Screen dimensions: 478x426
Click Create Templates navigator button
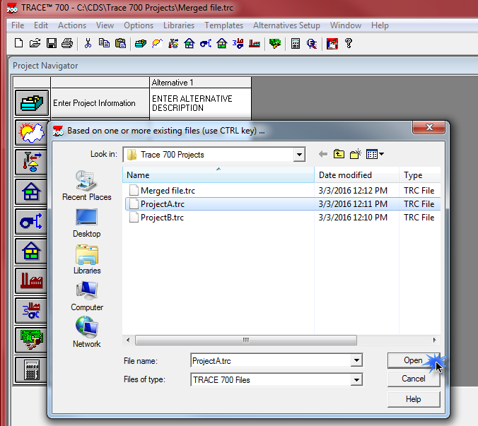(32, 162)
